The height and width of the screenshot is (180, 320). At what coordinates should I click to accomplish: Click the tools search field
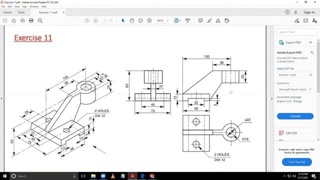click(296, 32)
